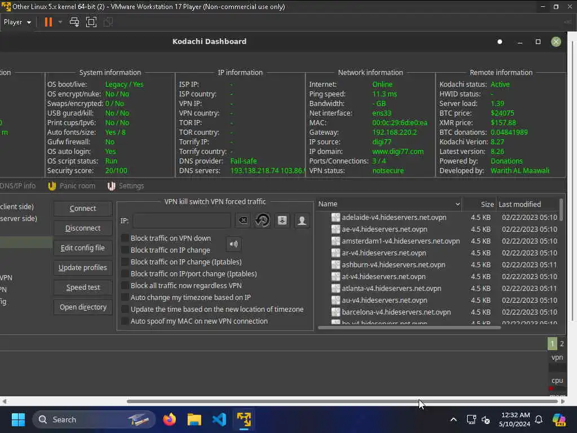Viewport: 577px width, 433px height.
Task: Click the history clock icon beside IP
Action: (263, 220)
